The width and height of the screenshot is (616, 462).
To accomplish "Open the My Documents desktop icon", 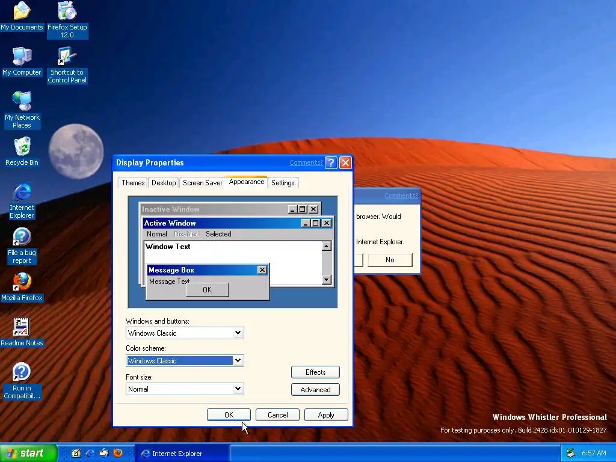I will coord(22,16).
